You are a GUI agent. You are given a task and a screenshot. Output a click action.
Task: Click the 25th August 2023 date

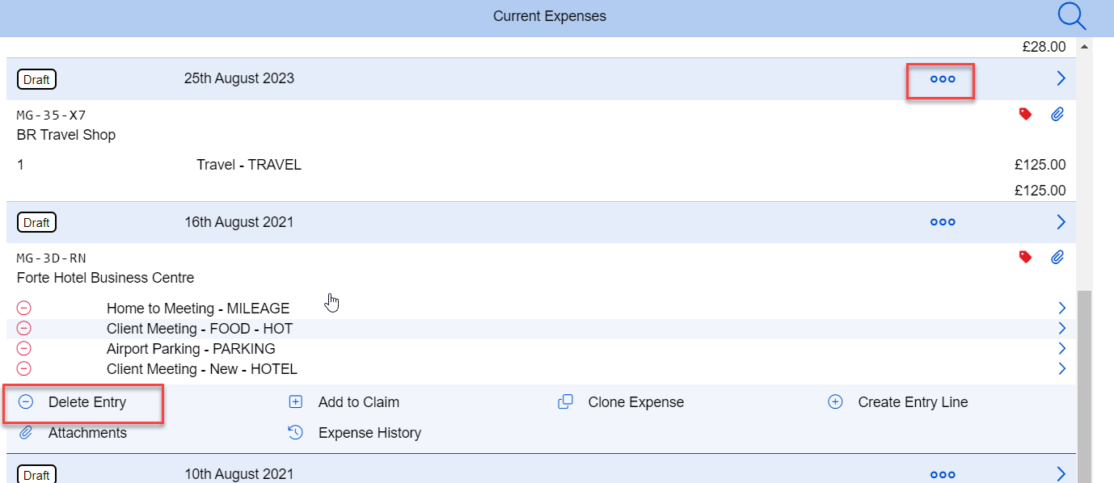pyautogui.click(x=239, y=78)
